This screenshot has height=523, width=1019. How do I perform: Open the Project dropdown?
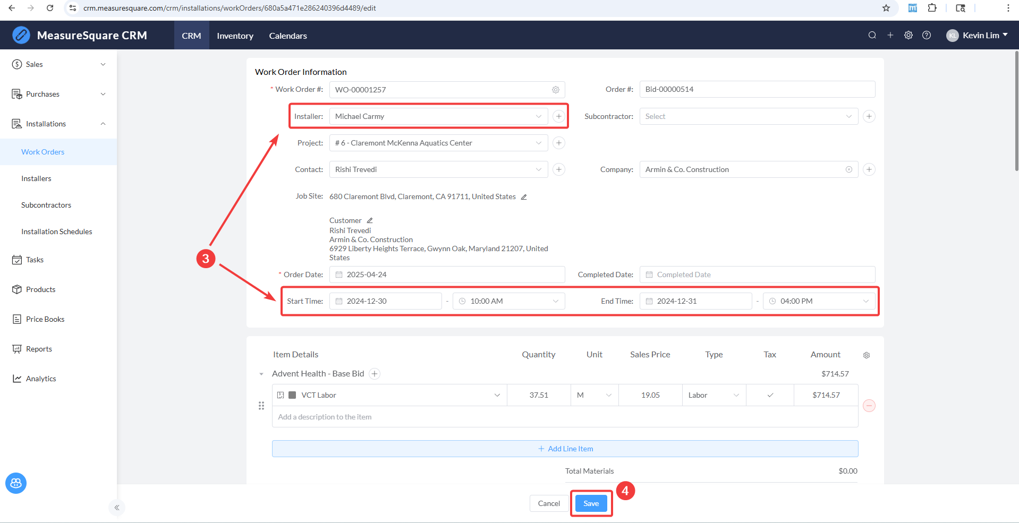(x=439, y=143)
